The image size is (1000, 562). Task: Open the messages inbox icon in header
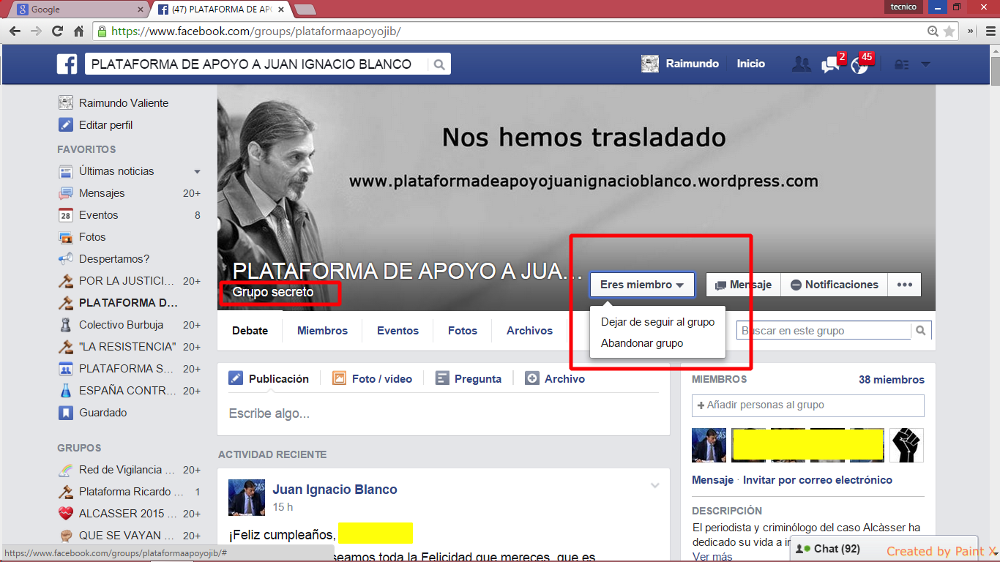pyautogui.click(x=830, y=64)
